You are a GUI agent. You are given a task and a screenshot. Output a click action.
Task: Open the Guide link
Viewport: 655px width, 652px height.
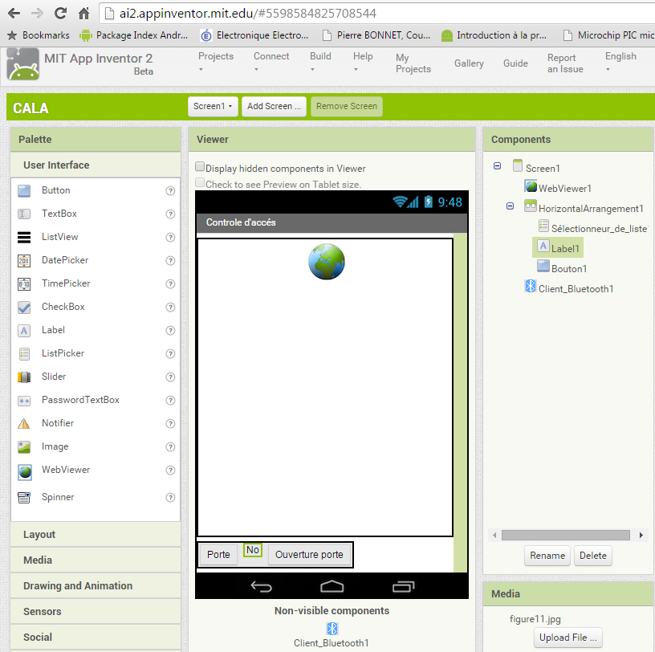(515, 63)
